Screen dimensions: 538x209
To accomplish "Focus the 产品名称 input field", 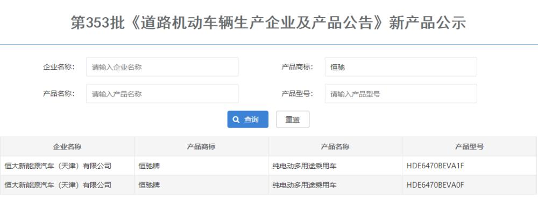I will (162, 94).
